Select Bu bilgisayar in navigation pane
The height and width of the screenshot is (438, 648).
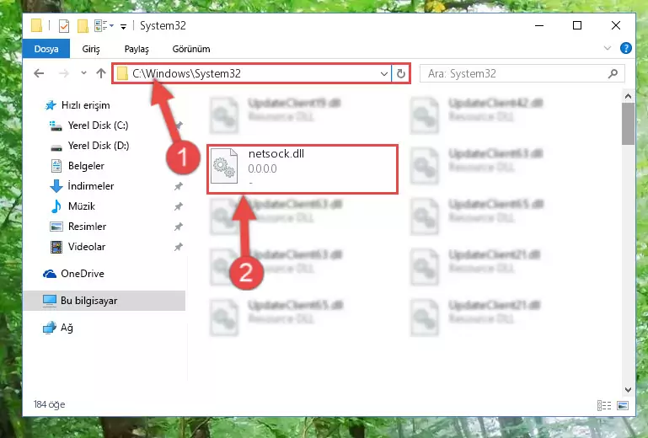pyautogui.click(x=104, y=301)
